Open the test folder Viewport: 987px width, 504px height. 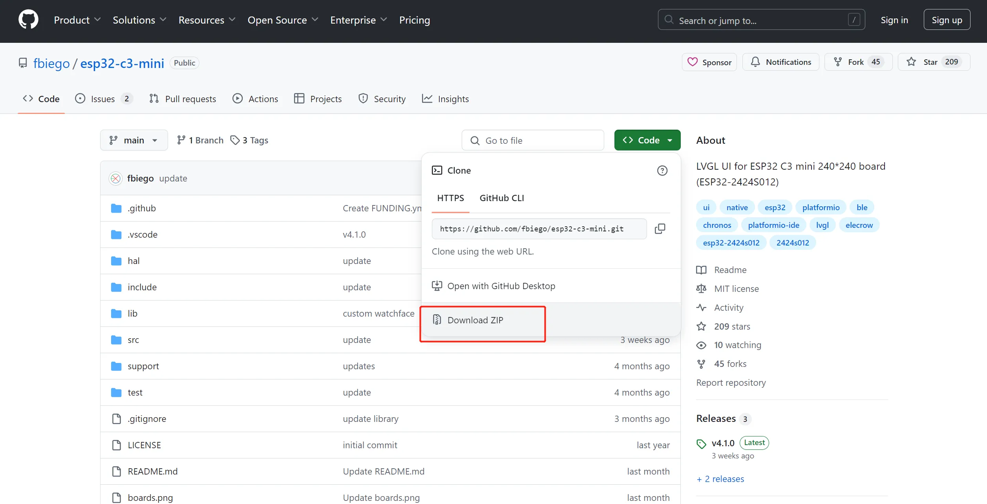coord(135,392)
